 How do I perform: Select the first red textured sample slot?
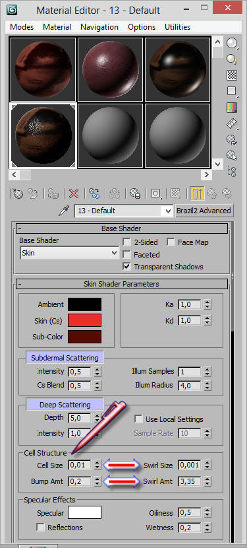coord(43,69)
